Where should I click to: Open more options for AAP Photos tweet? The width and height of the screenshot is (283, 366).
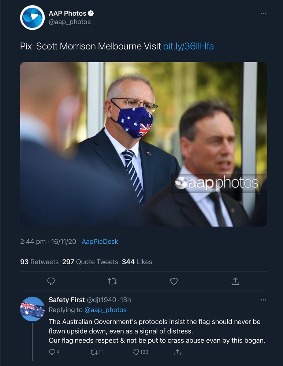pyautogui.click(x=264, y=14)
